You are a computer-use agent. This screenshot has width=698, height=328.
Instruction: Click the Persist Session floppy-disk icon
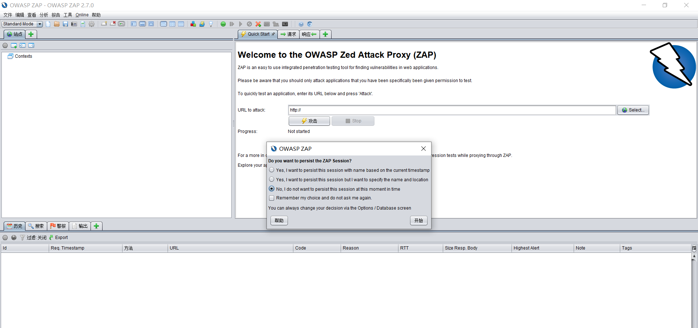pyautogui.click(x=65, y=24)
